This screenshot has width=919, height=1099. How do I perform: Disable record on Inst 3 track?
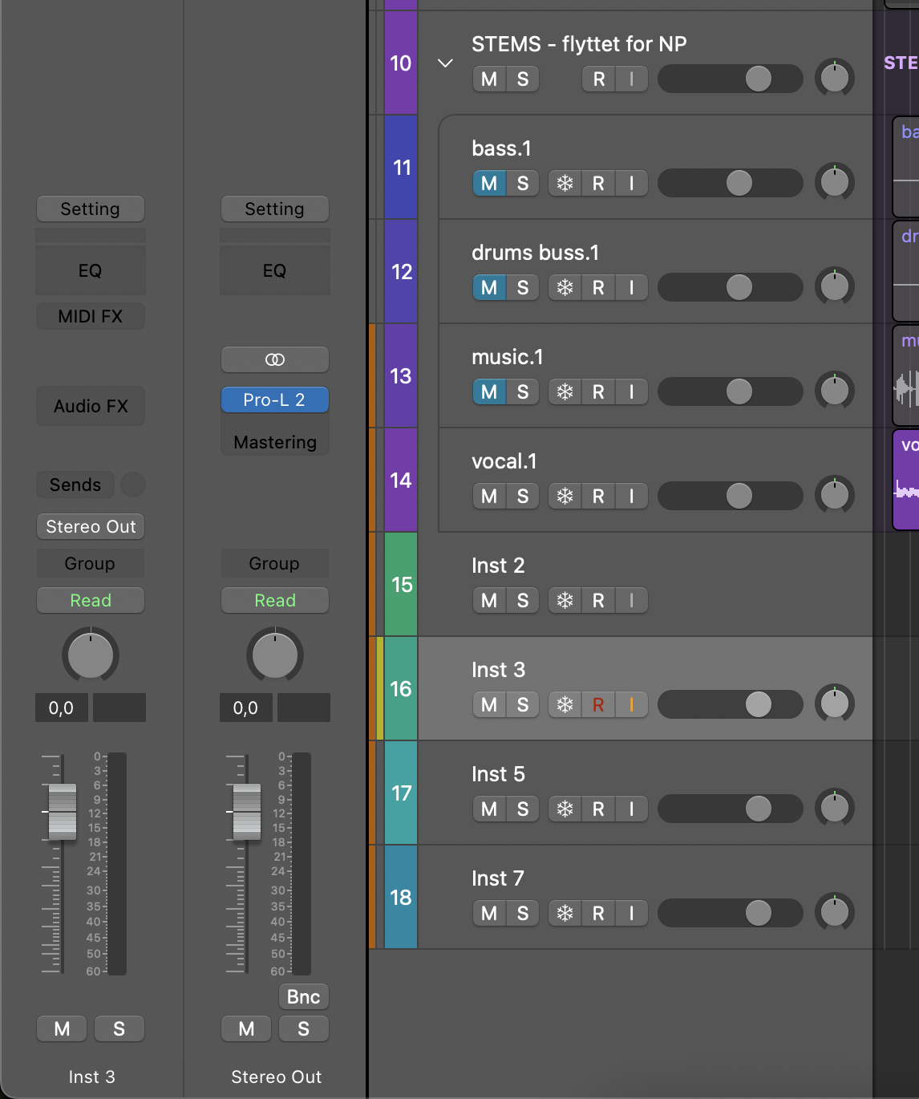pos(598,704)
